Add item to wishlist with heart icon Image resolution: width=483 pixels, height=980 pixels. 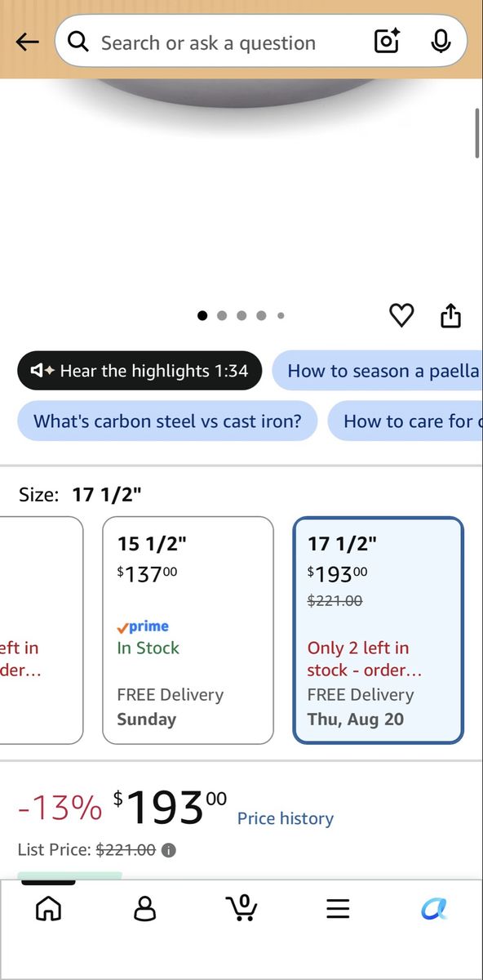[401, 315]
